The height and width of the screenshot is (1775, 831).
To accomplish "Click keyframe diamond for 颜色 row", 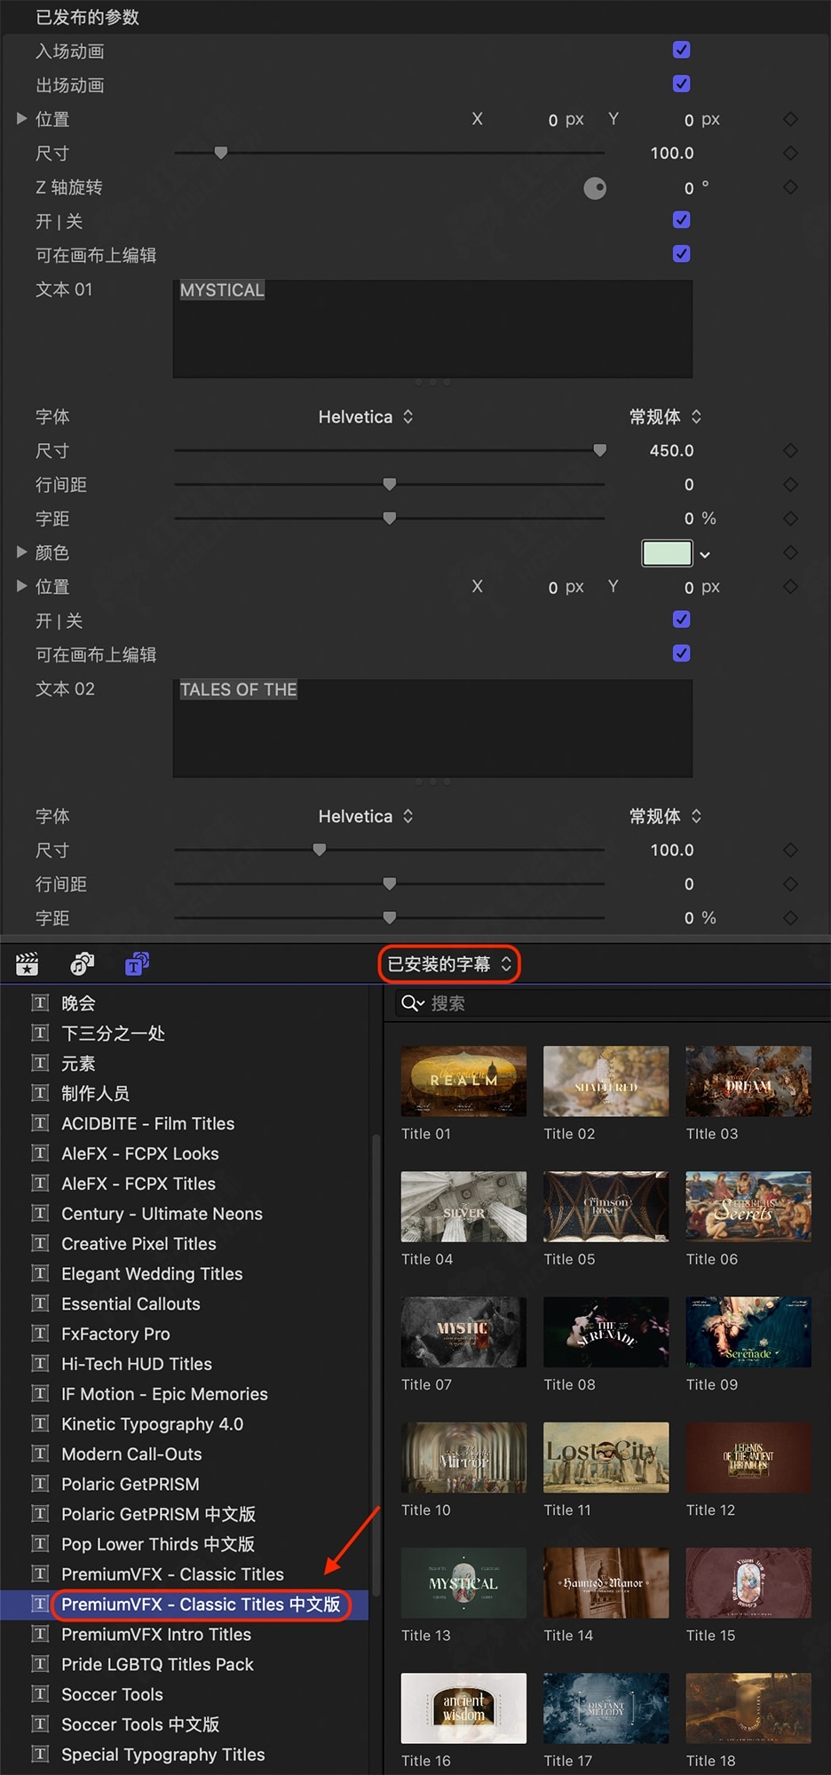I will click(x=790, y=553).
